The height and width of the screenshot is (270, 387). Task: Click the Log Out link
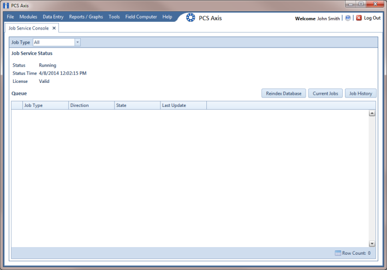pyautogui.click(x=372, y=18)
